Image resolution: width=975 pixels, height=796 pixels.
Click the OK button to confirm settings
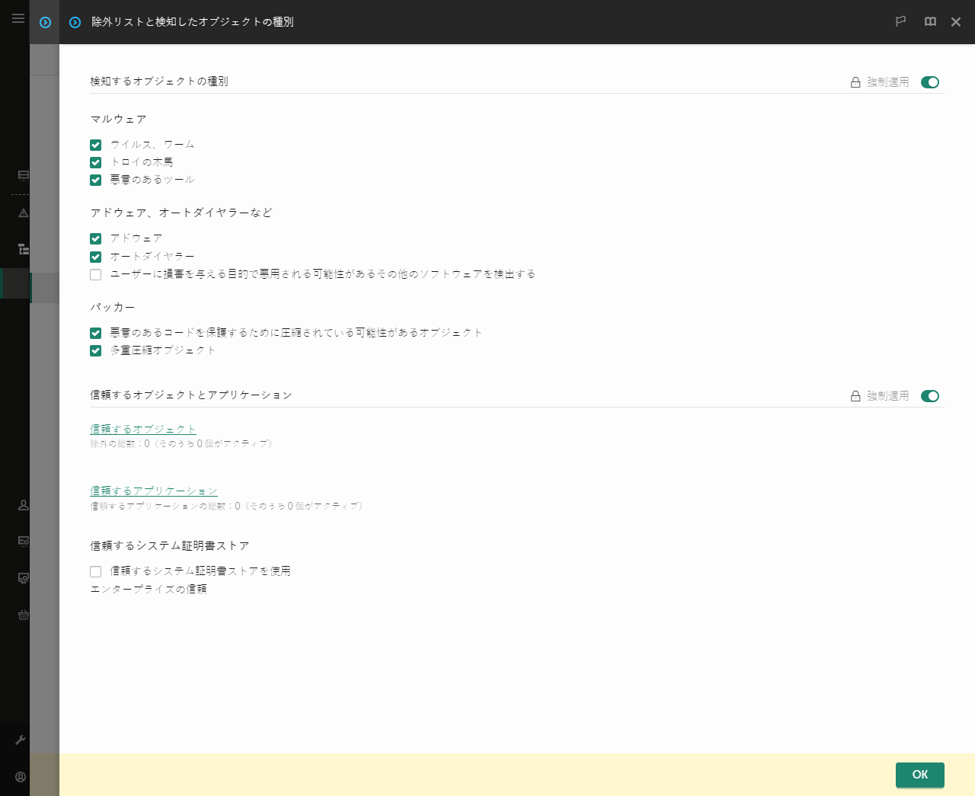point(919,775)
